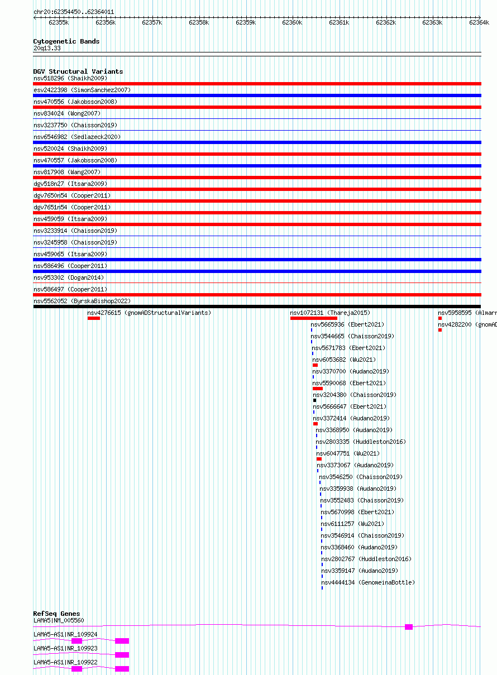Click the nsv3544665 (Chaisson2019) label
The height and width of the screenshot is (675, 497).
point(353,336)
